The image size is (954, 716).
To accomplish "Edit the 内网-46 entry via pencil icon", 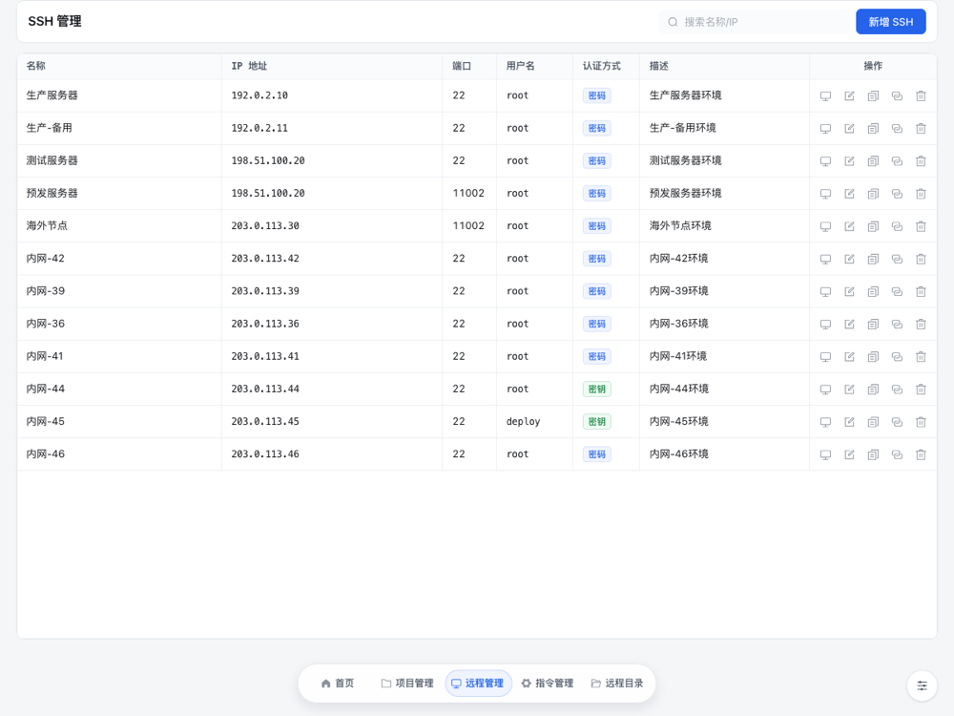I will pos(849,454).
